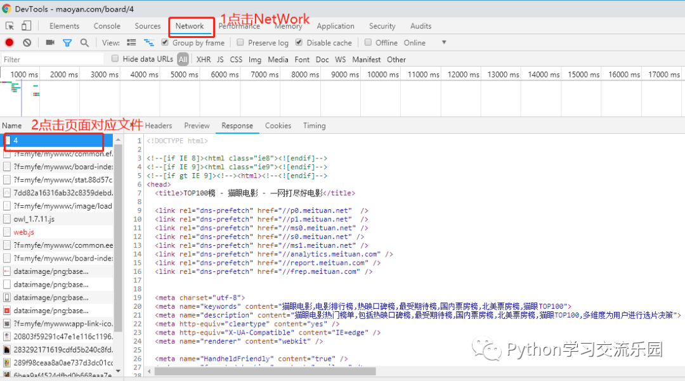Viewport: 685px width, 381px height.
Task: Select the Response detail tab
Action: tap(237, 126)
